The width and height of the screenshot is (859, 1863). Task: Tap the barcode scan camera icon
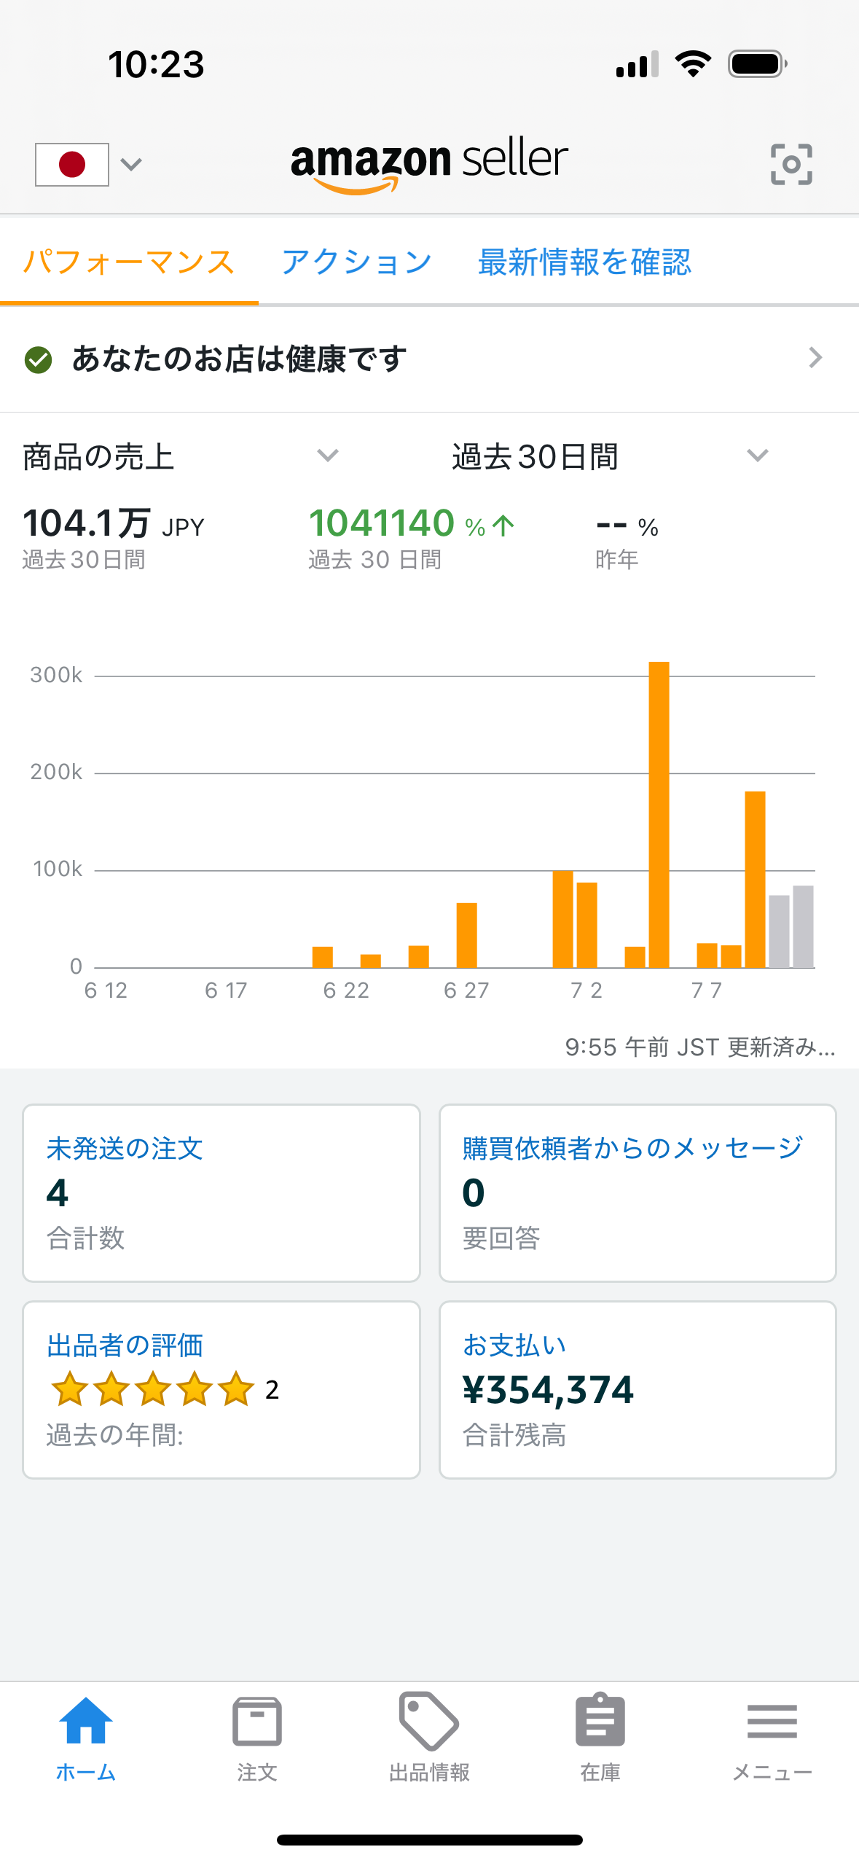tap(791, 164)
